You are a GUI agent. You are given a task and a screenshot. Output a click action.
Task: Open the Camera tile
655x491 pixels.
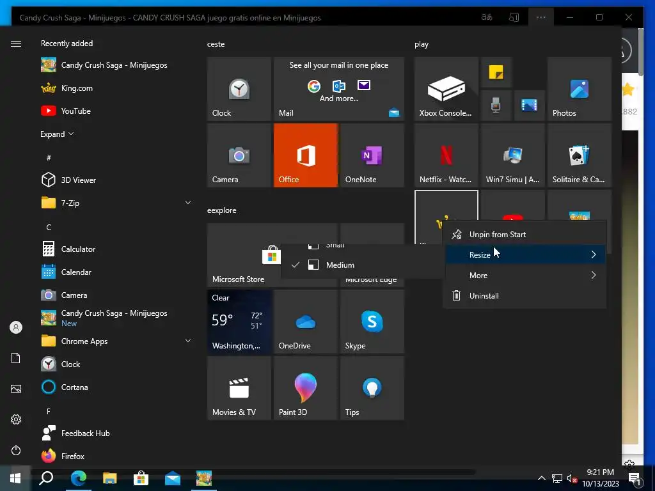pos(239,155)
